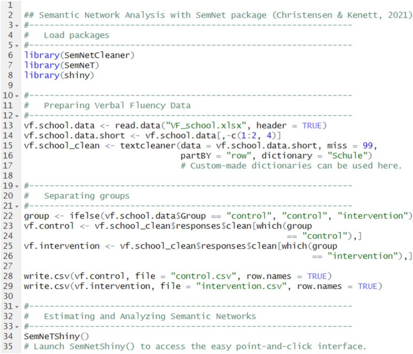The image size is (413, 354).
Task: Toggle the fold arrow at line 12
Action: point(17,116)
